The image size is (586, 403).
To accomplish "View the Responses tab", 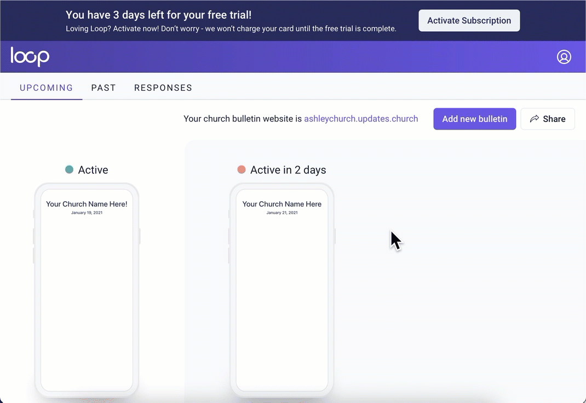I will coord(163,87).
